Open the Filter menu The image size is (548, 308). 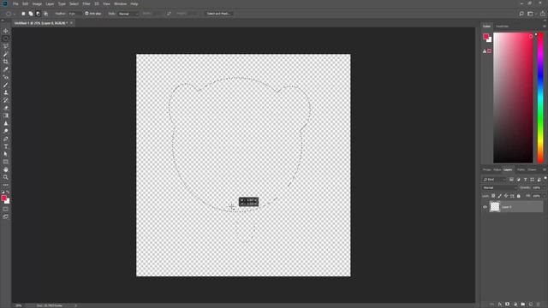click(x=86, y=3)
